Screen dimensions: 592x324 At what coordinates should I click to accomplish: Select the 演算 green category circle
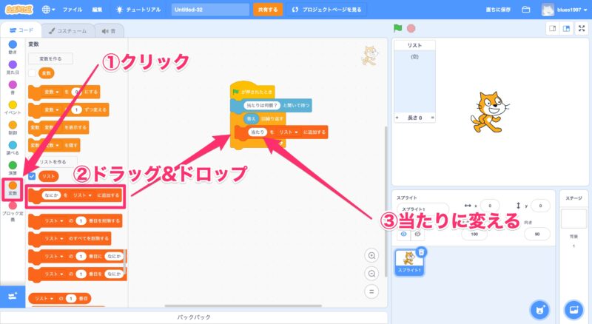13,164
